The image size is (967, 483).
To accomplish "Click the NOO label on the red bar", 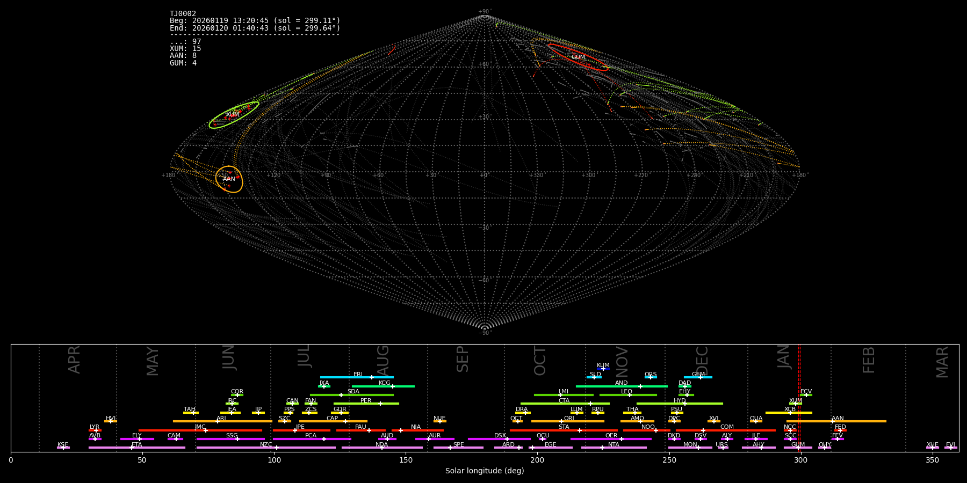I will (x=648, y=427).
